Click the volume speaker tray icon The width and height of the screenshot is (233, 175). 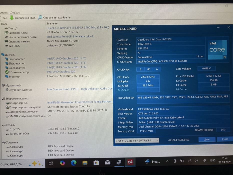tap(196, 161)
